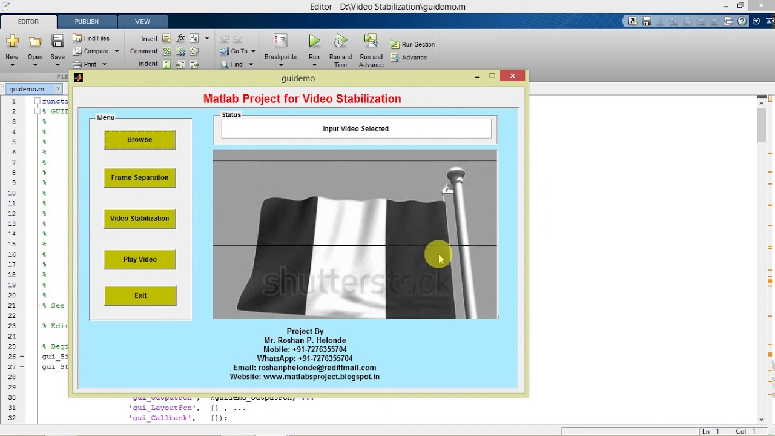Click the decrease indent icon

pyautogui.click(x=194, y=64)
